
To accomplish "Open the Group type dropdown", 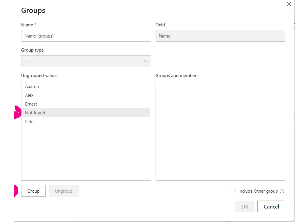I will click(86, 61).
